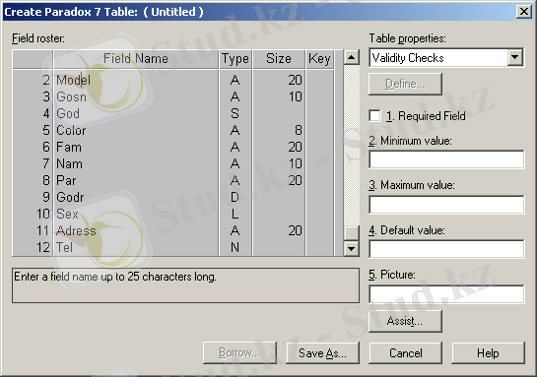Click the Type cell N of Tel
Viewport: 537px width, 377px height.
(x=235, y=247)
